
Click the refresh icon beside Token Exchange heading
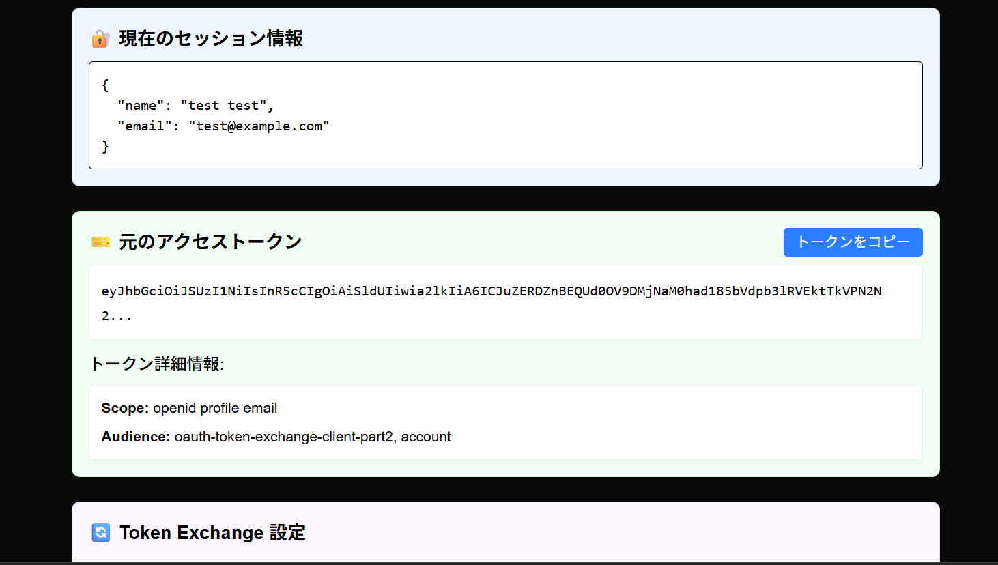[101, 532]
